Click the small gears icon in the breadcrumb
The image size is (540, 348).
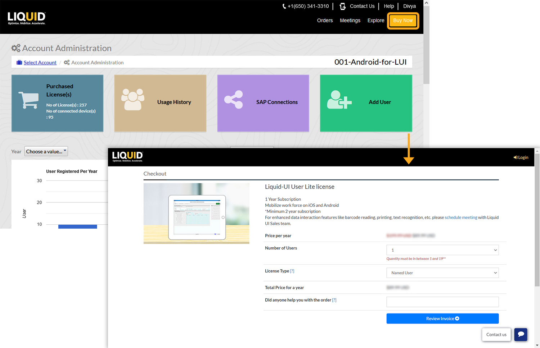click(67, 63)
